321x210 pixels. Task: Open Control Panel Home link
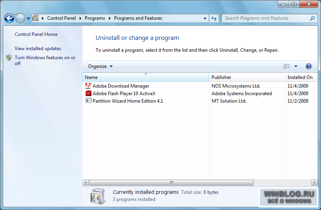pyautogui.click(x=36, y=34)
